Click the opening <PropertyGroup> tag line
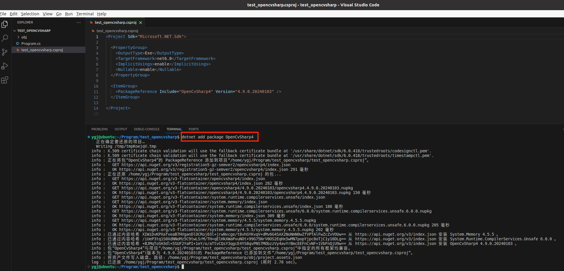 (129, 47)
